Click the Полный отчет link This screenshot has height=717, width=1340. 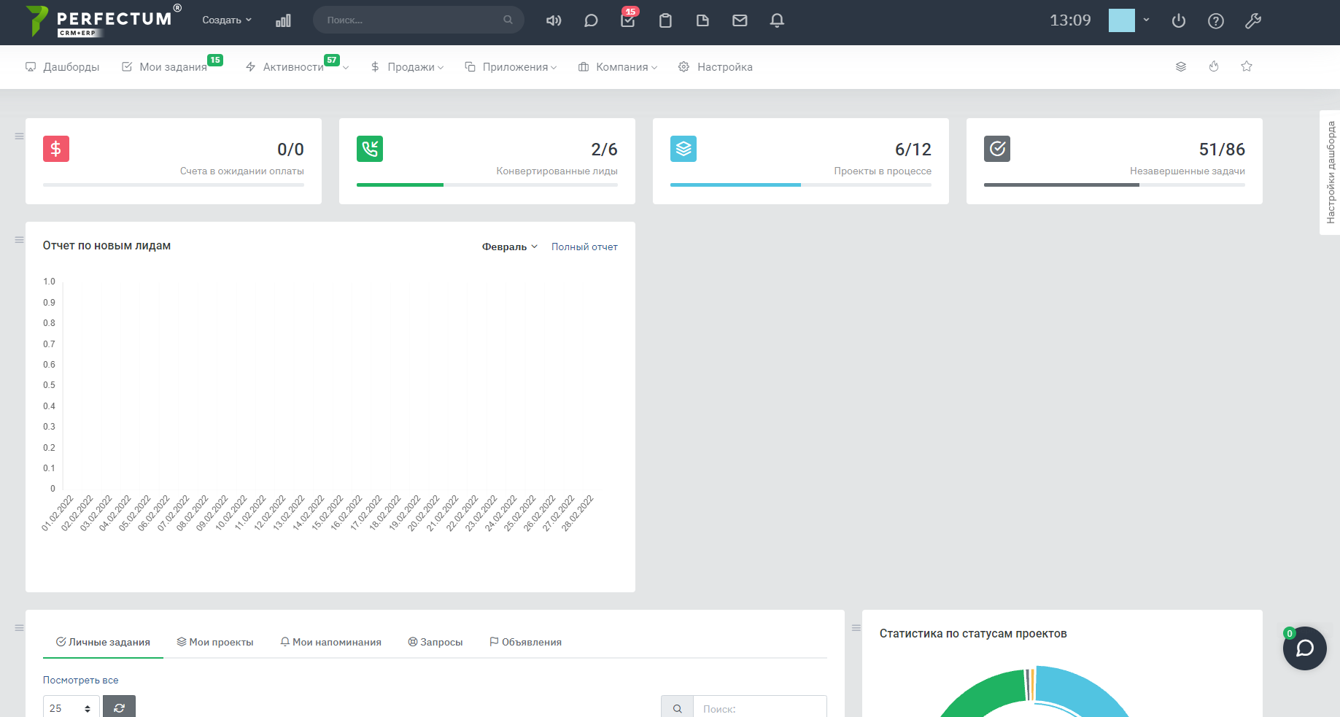click(x=584, y=247)
